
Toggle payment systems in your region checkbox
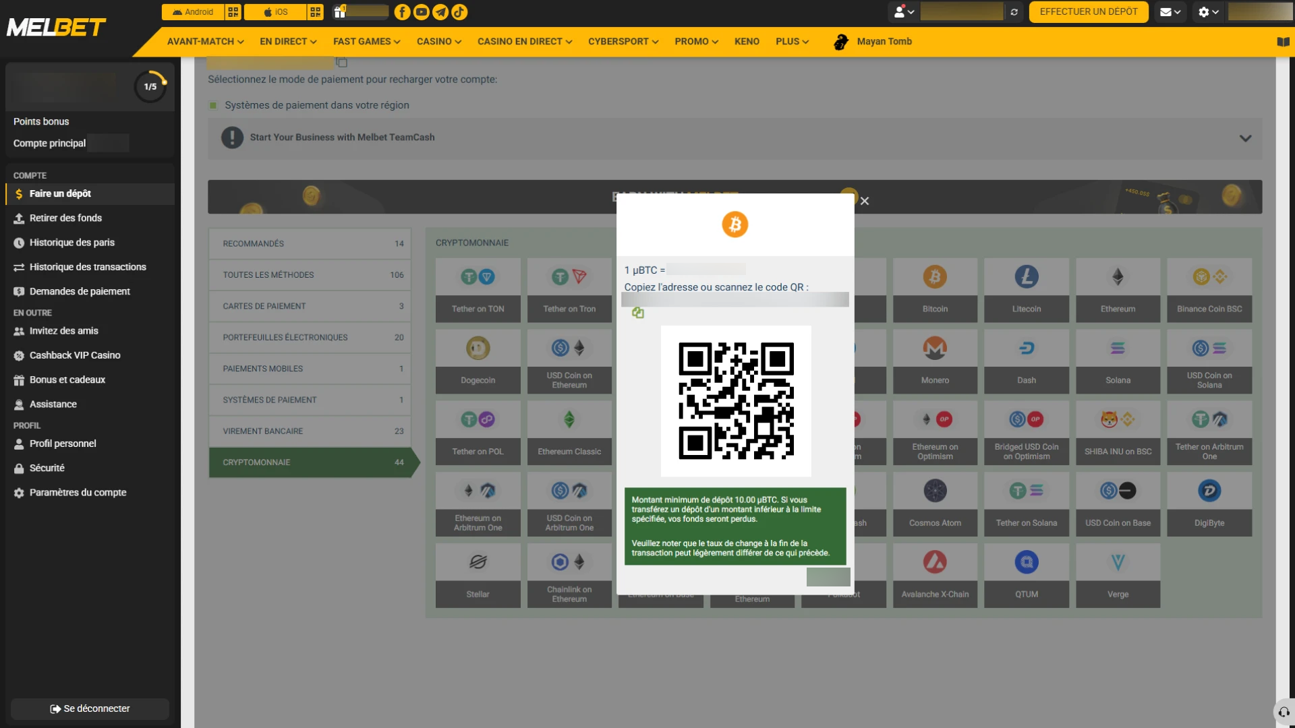coord(213,105)
